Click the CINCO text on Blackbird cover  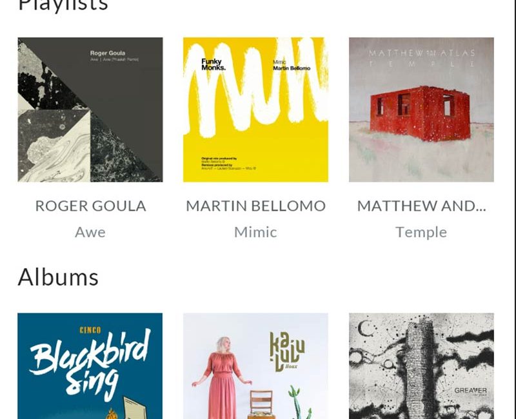coord(90,330)
